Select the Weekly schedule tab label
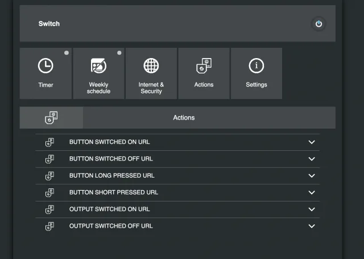Image resolution: width=364 pixels, height=259 pixels. [98, 88]
